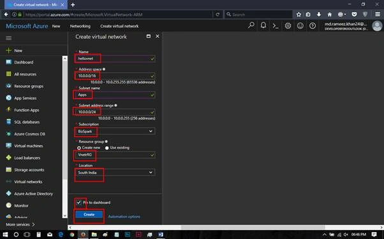
Task: Open the notifications bell
Action: pos(263,25)
